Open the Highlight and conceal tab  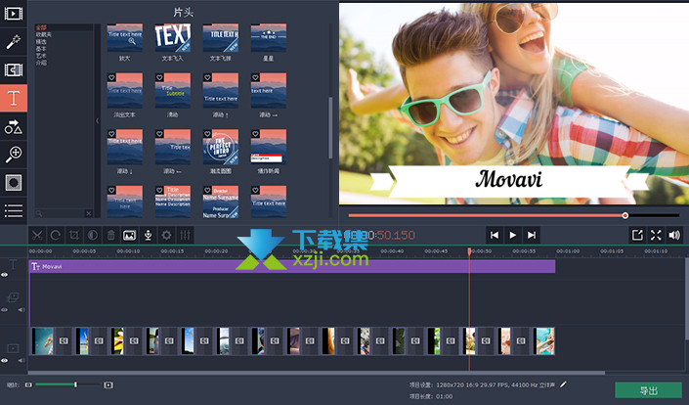click(13, 183)
